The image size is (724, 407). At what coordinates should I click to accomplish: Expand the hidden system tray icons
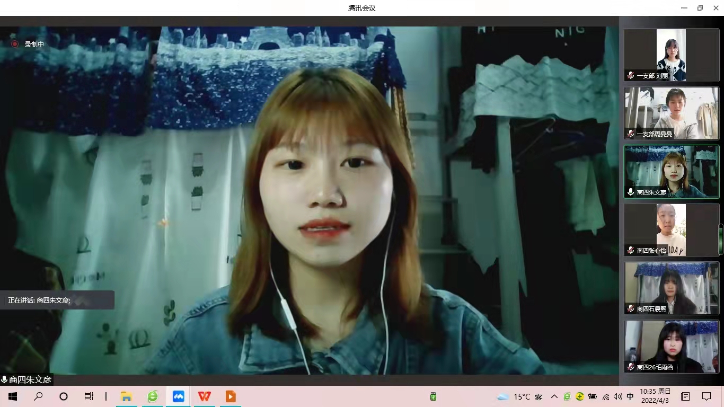554,396
